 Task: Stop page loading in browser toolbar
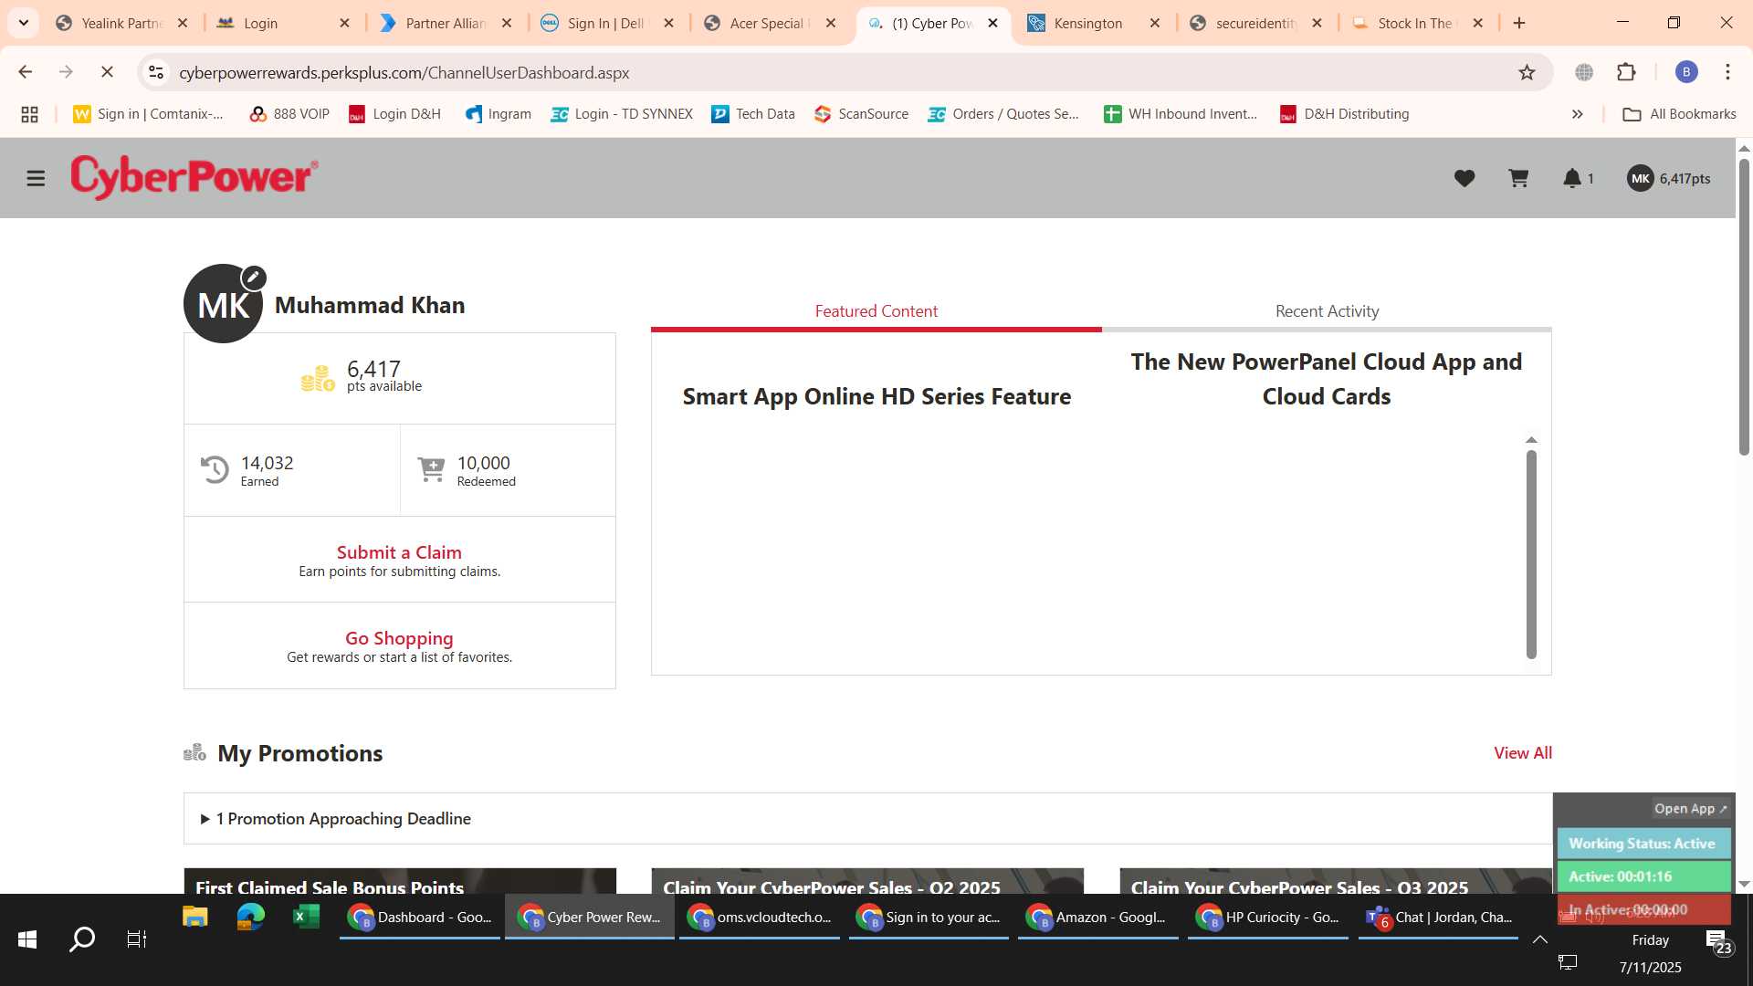(x=107, y=72)
